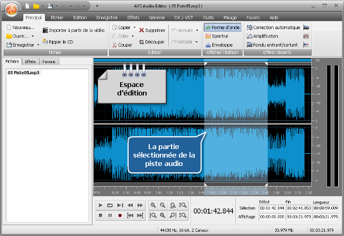The width and height of the screenshot is (344, 236).
Task: Click the selection Début time field
Action: 270,207
